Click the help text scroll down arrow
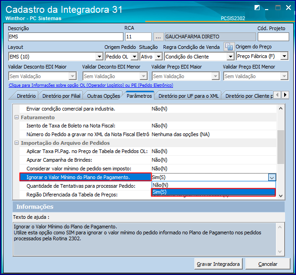This screenshot has width=296, height=275. [x=280, y=252]
